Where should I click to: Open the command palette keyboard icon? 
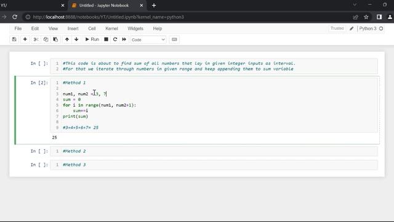(174, 39)
